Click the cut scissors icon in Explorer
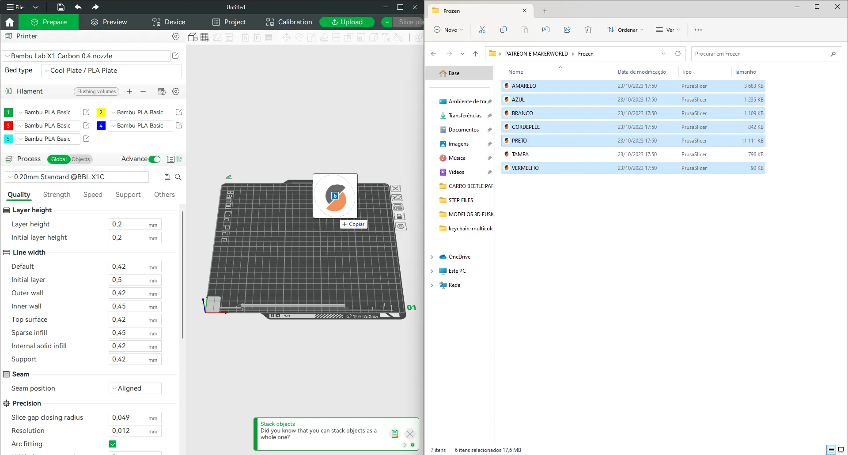 [482, 30]
